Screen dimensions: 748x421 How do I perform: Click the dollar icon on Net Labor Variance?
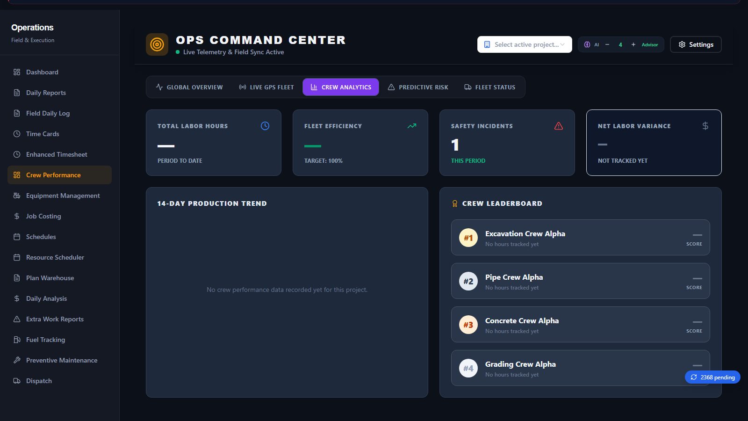[x=705, y=126]
